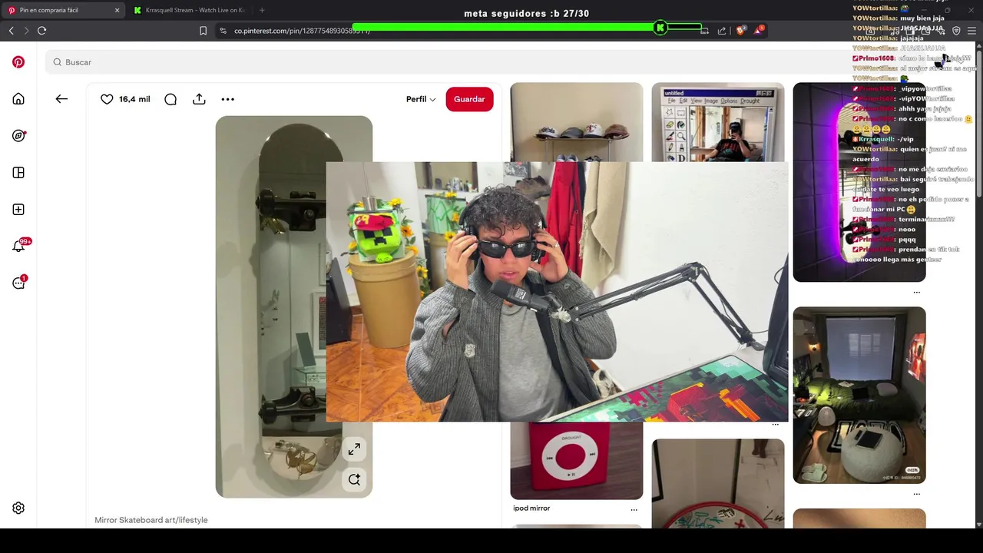Open options dots next to ipod mirror
Image resolution: width=983 pixels, height=553 pixels.
click(x=634, y=509)
